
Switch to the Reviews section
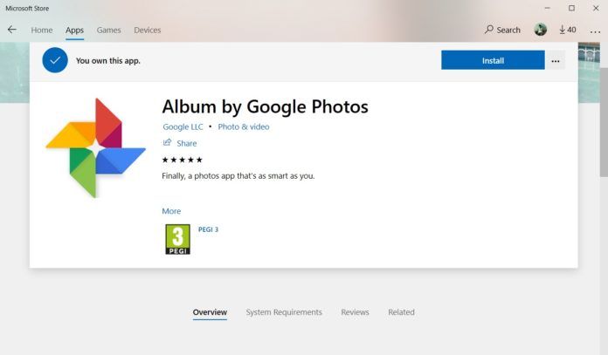click(x=355, y=312)
